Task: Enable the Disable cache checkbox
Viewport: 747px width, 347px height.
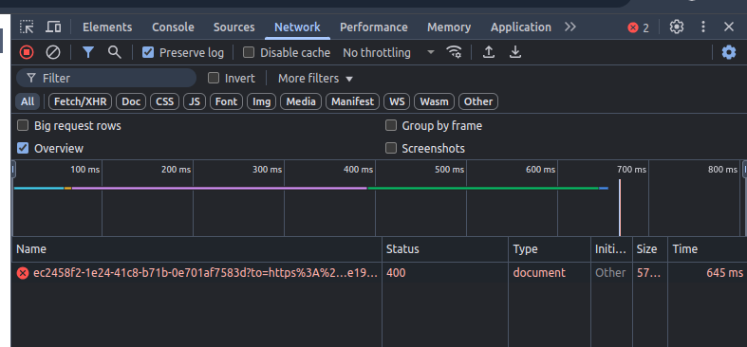Action: click(x=249, y=52)
